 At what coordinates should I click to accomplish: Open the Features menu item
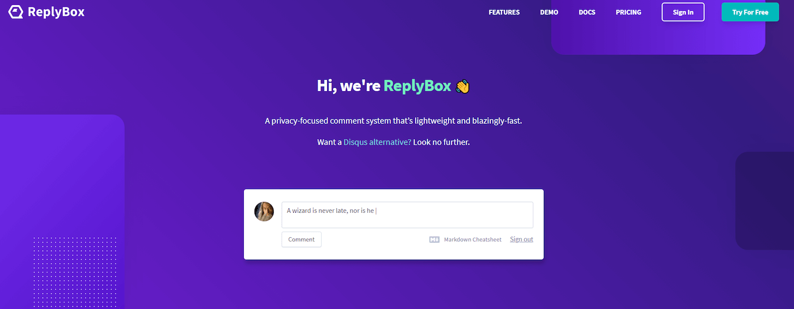tap(504, 12)
